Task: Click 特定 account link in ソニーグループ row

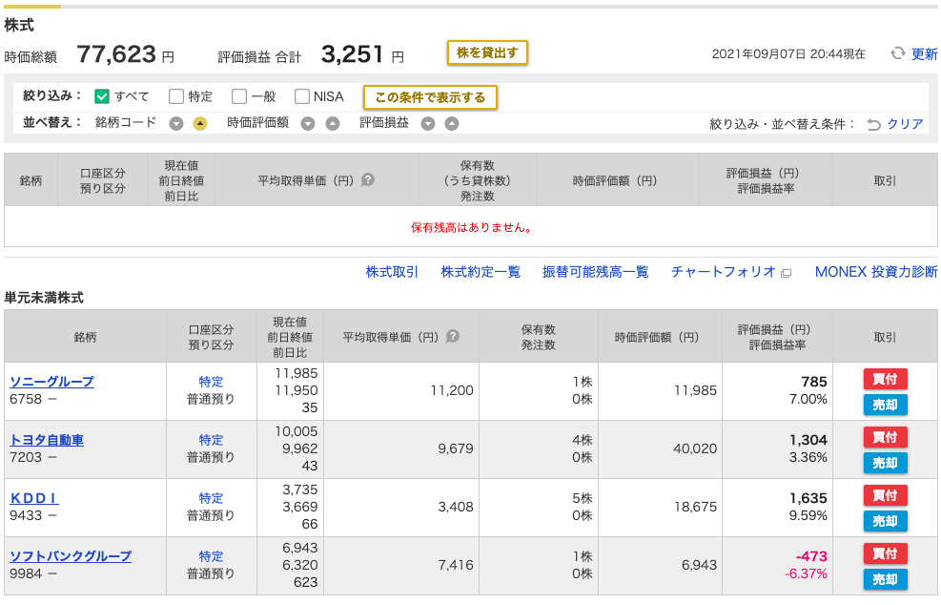Action: click(211, 382)
